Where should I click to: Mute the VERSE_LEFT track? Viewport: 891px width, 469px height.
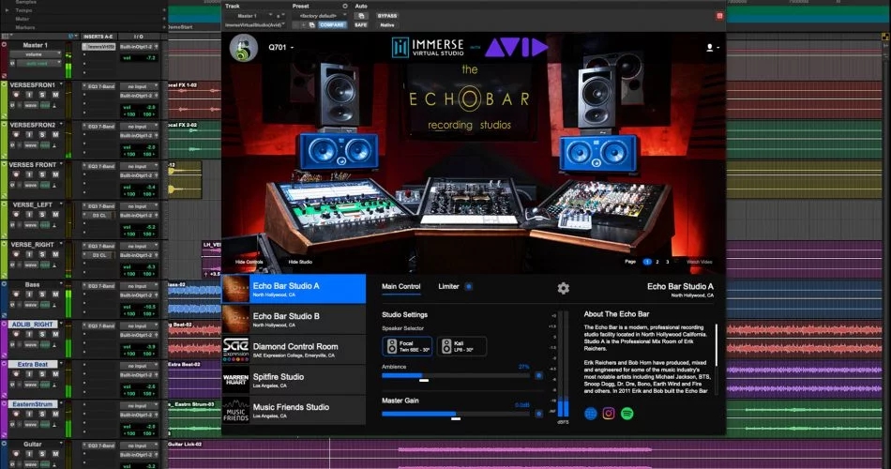pyautogui.click(x=55, y=214)
